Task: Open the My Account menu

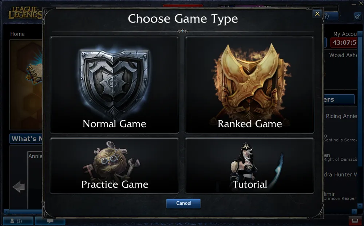Action: tap(345, 34)
